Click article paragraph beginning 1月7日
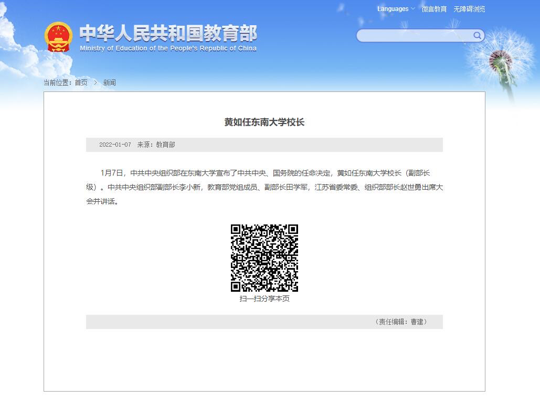540x400 pixels. click(264, 187)
